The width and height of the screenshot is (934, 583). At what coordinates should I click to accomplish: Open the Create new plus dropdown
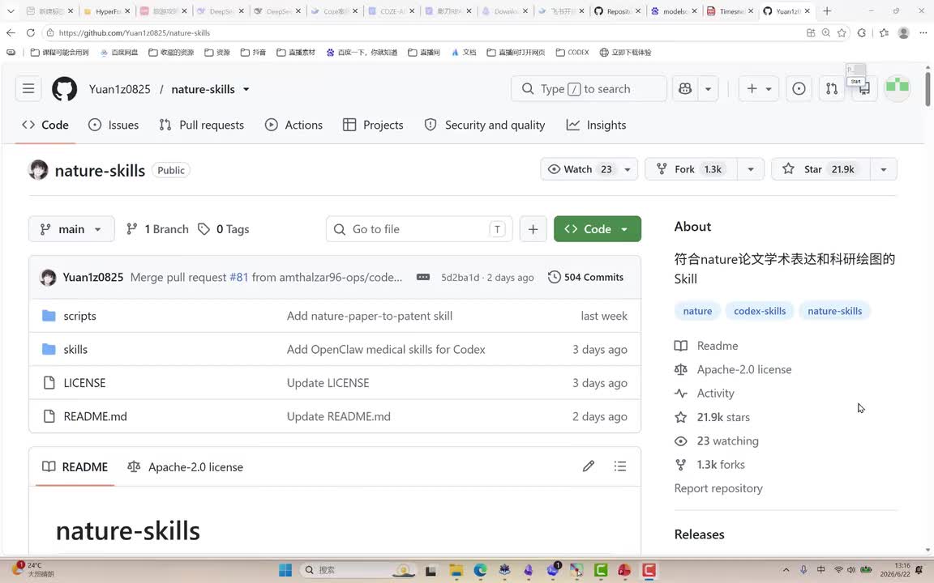(x=758, y=88)
